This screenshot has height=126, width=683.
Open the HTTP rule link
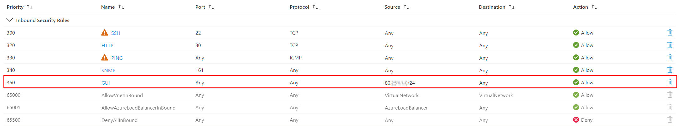[107, 45]
